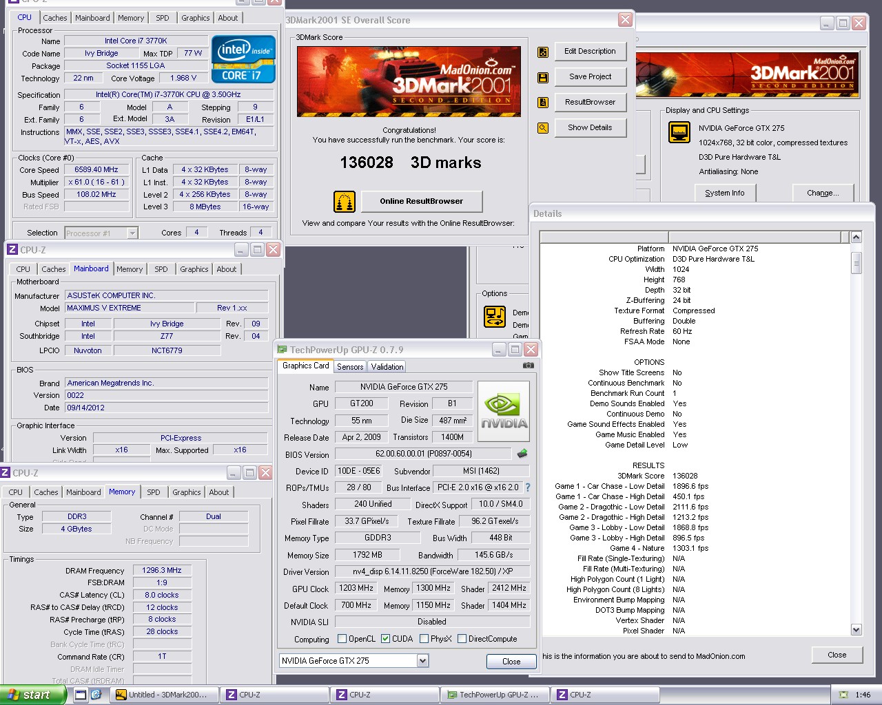
Task: Click the Online ResultBrowser yellow icon
Action: 345,202
